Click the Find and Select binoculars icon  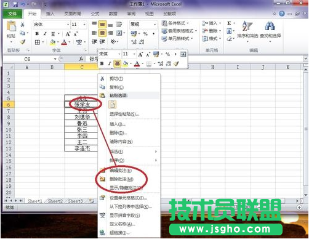[270, 26]
